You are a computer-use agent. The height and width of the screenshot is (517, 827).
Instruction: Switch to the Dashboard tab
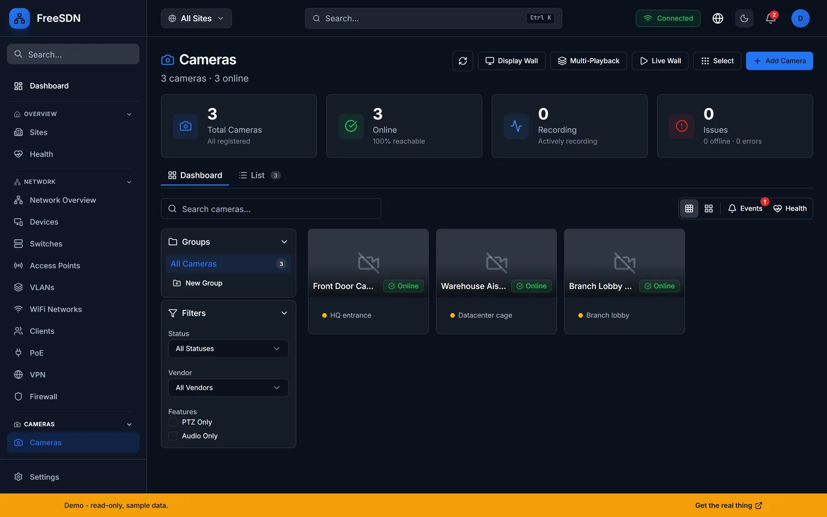[x=195, y=175]
